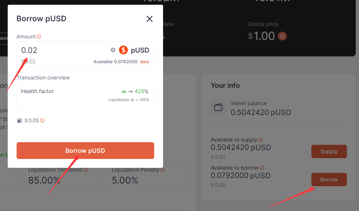Click the Supply button in Your info

click(x=329, y=152)
